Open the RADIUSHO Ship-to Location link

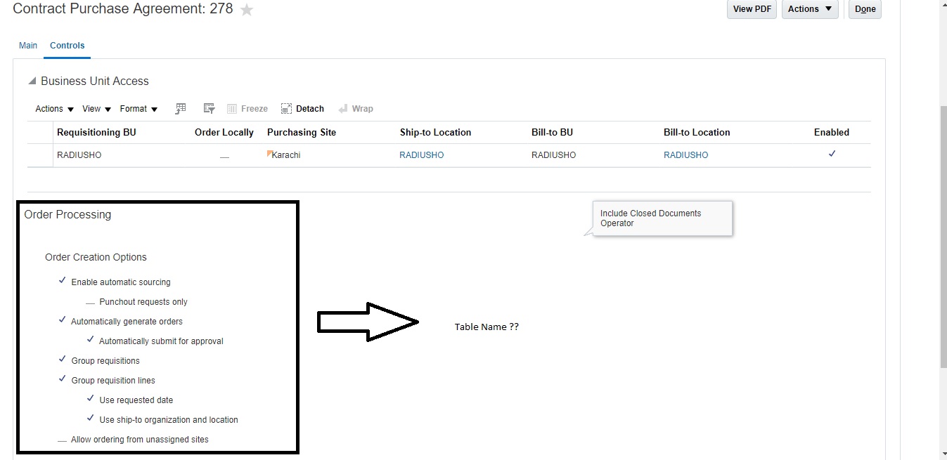coord(422,155)
